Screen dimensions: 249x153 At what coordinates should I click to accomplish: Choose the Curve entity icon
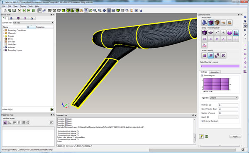[217, 33]
